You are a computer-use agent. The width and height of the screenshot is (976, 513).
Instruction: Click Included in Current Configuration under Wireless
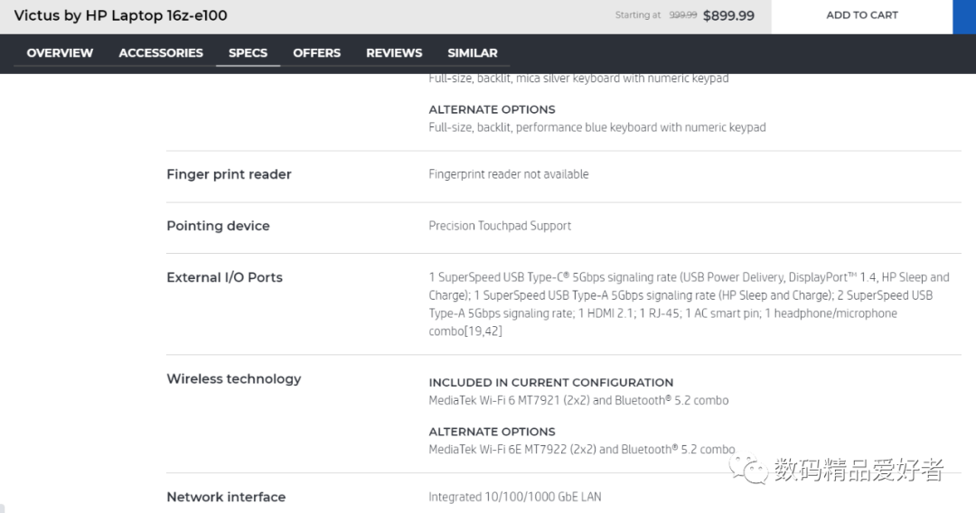tap(551, 382)
